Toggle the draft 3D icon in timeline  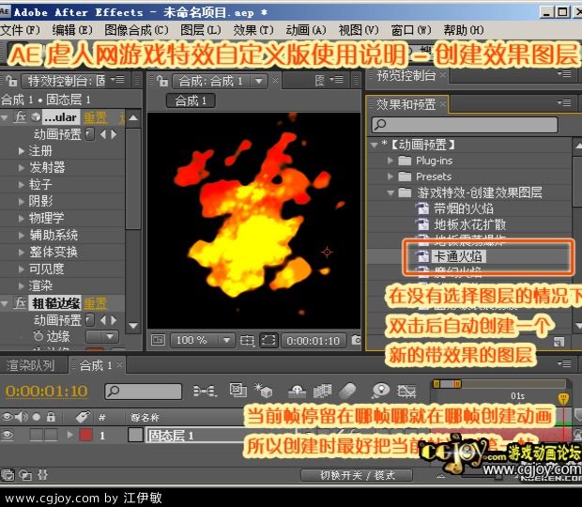click(264, 390)
